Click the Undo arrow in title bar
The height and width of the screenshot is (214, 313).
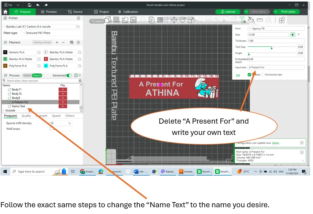pos(38,5)
